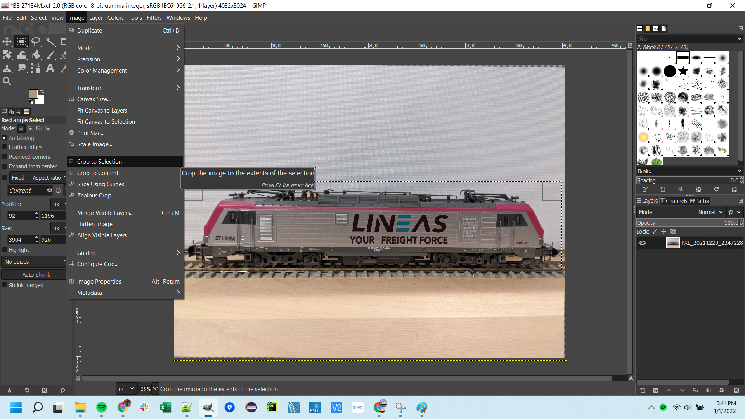Delete layer using bottom-right X icon
Image resolution: width=745 pixels, height=419 pixels.
(x=736, y=390)
